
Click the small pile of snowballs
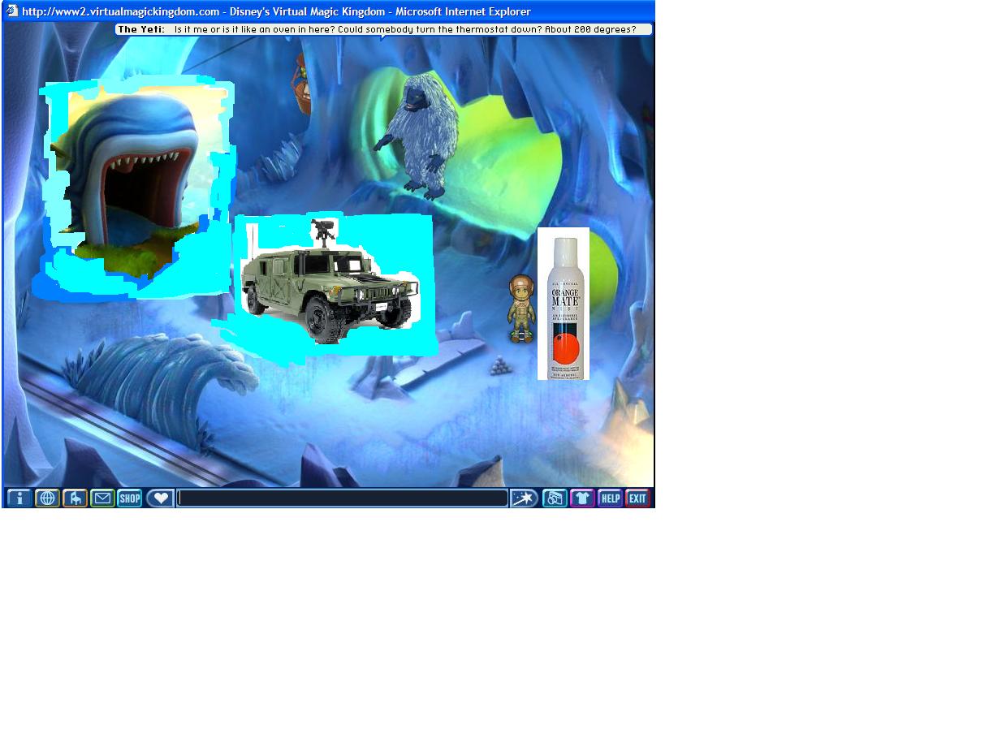pos(501,366)
